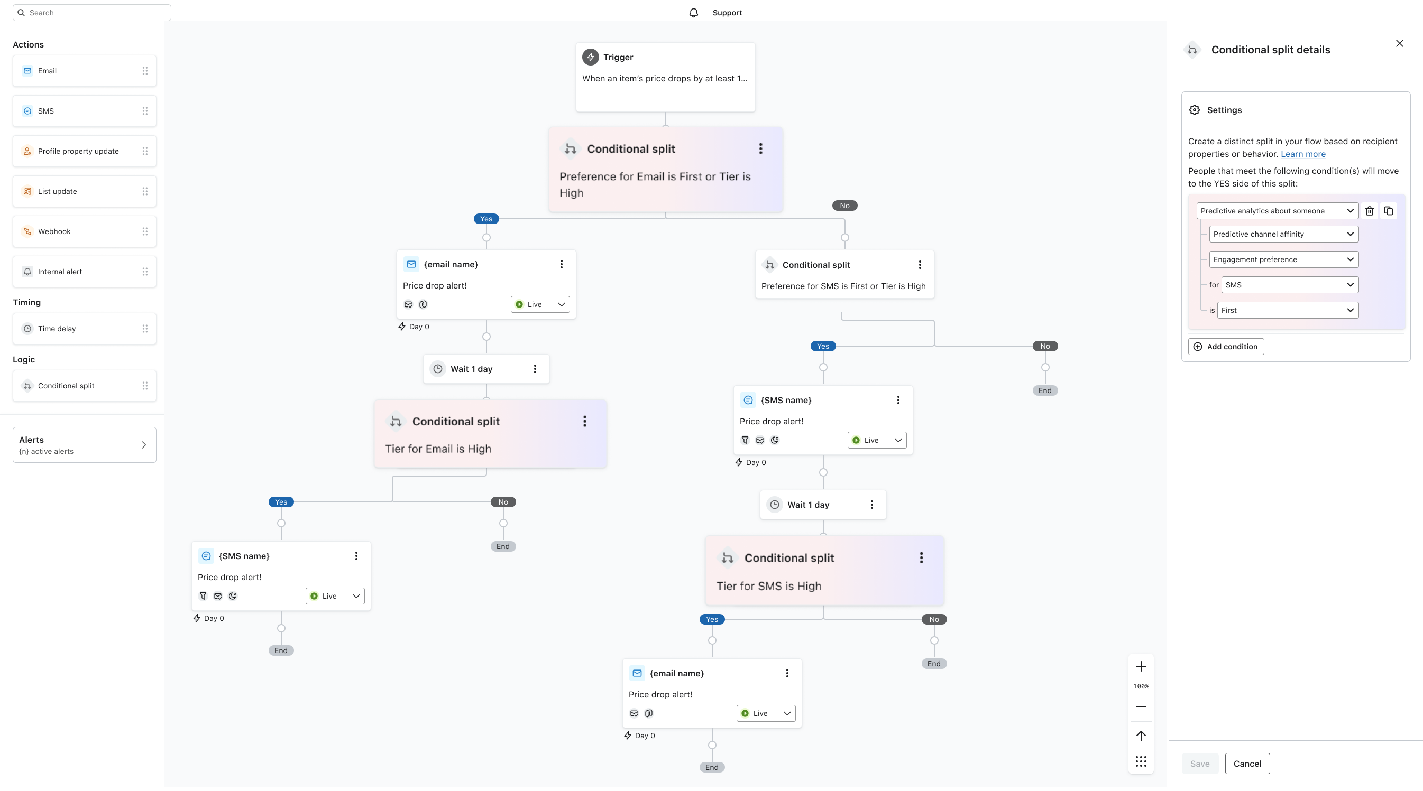Open Engagement preference dropdown
The height and width of the screenshot is (791, 1423).
coord(1283,259)
